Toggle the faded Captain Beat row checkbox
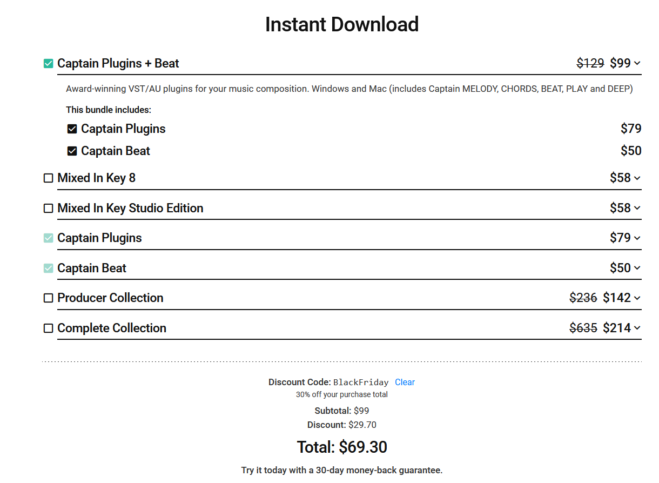Image resolution: width=659 pixels, height=483 pixels. [x=49, y=269]
